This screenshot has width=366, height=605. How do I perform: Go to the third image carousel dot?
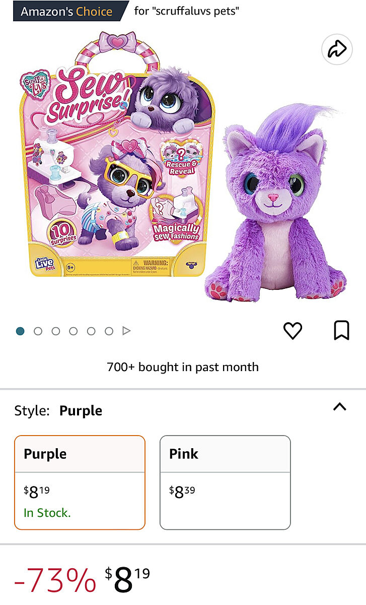[56, 331]
